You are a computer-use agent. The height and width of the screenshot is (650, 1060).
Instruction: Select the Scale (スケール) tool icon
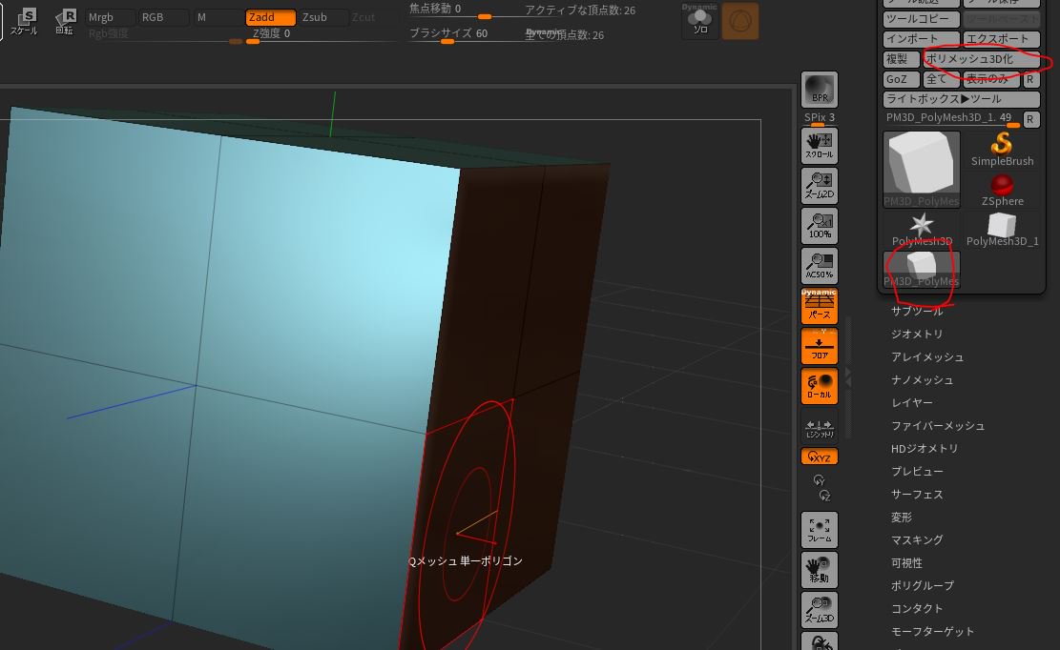coord(24,20)
